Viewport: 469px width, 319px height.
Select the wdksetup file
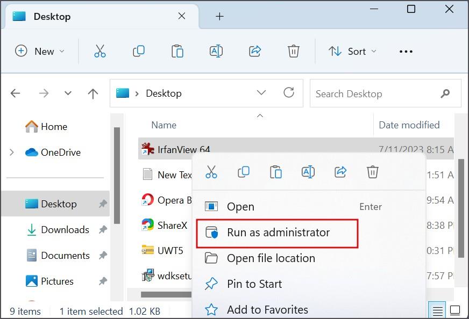tap(166, 275)
